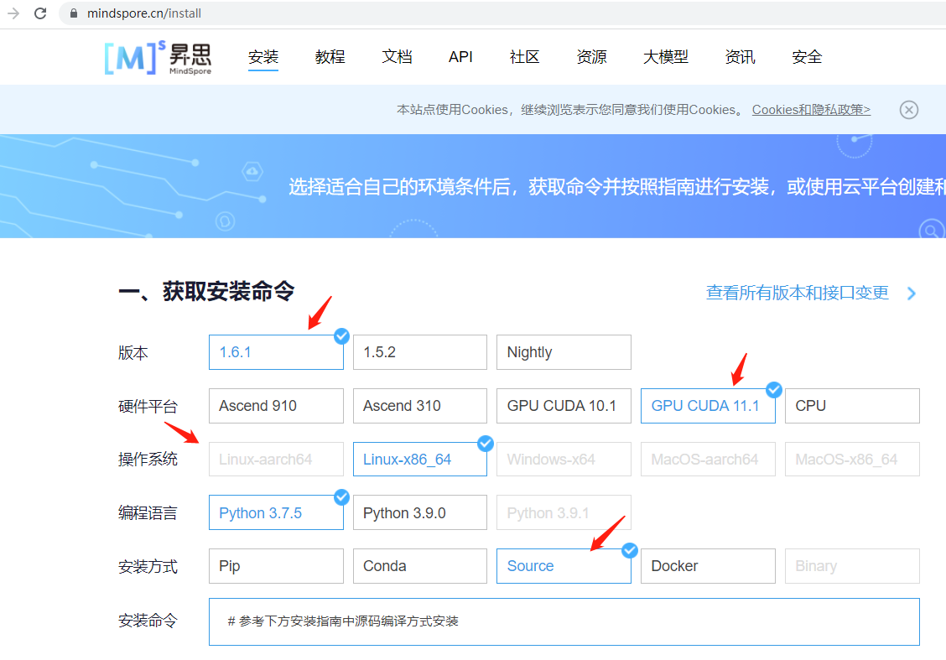The height and width of the screenshot is (660, 946).
Task: Click the 版本 row label
Action: (x=133, y=353)
